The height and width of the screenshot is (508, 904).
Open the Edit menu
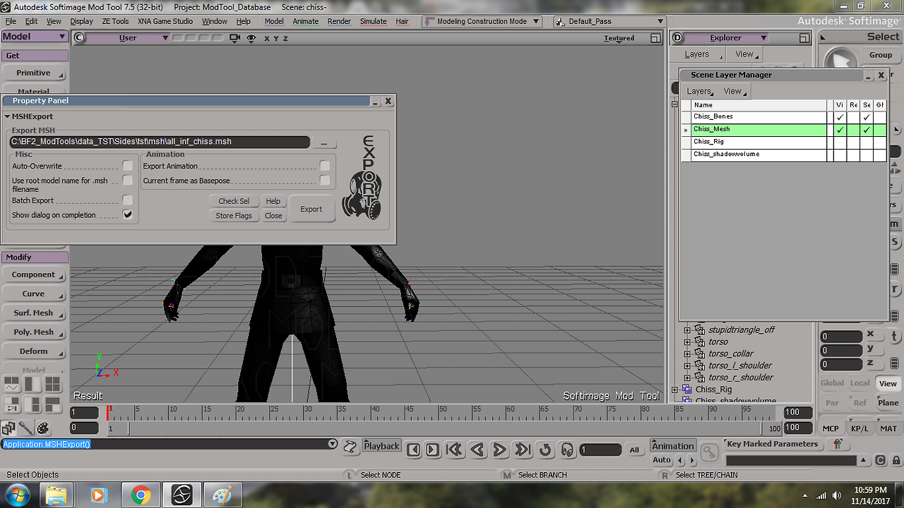pos(32,21)
